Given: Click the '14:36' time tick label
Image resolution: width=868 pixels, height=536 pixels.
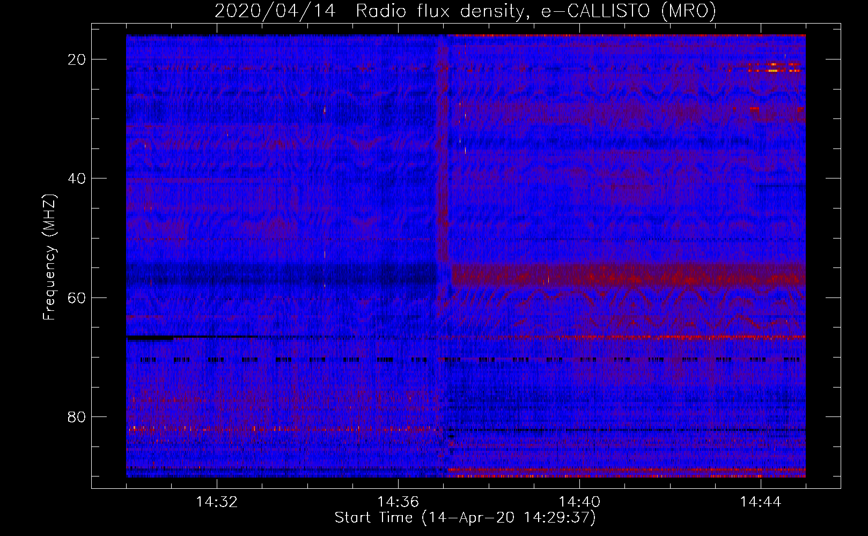Looking at the screenshot, I should click(398, 502).
